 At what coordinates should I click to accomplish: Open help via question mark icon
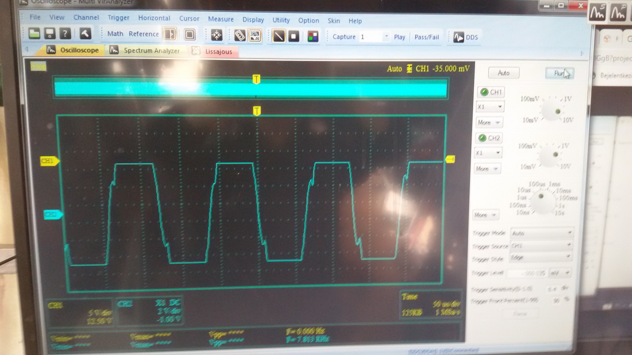(x=65, y=34)
